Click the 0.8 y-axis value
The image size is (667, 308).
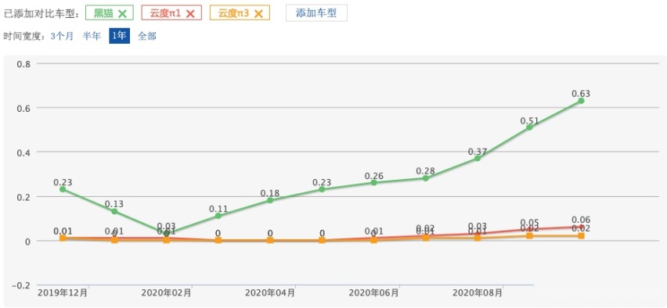23,64
